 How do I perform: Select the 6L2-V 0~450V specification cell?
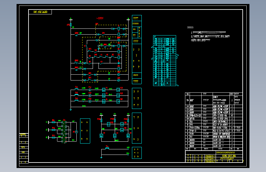coord(221,125)
